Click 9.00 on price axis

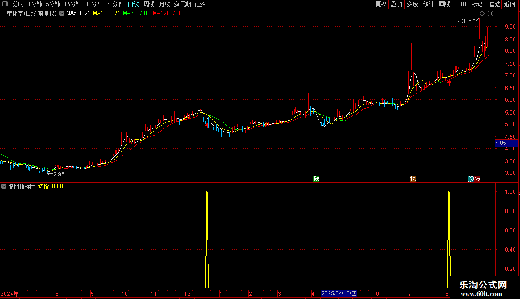click(510, 27)
